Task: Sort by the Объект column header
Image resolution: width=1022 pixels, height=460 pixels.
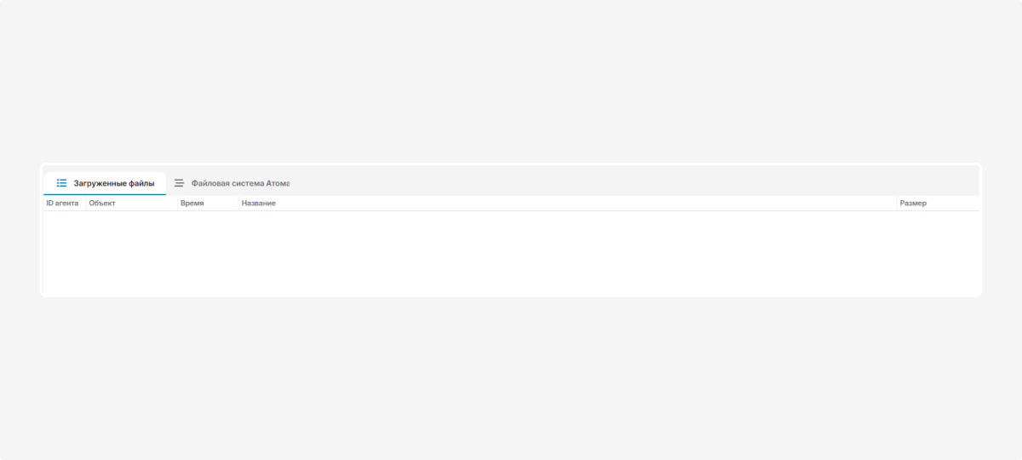Action: 102,204
